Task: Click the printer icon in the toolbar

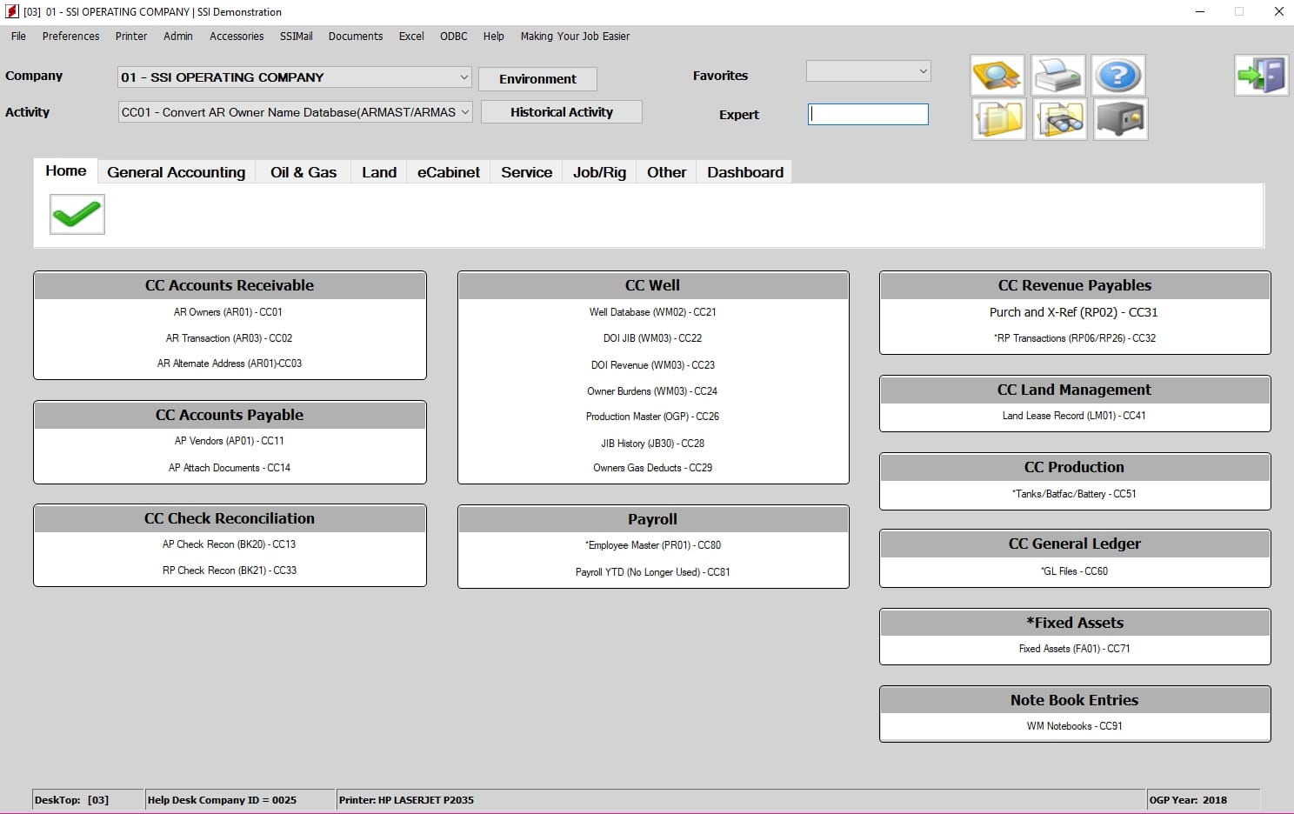Action: pos(1058,76)
